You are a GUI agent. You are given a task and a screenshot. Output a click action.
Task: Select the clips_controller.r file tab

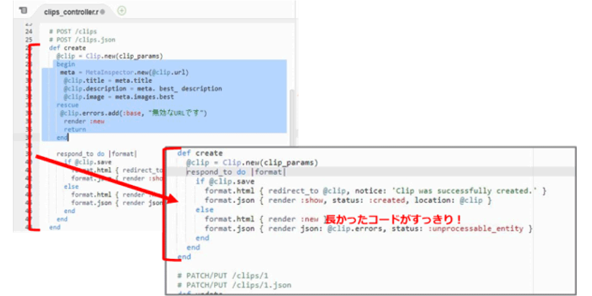pyautogui.click(x=74, y=11)
